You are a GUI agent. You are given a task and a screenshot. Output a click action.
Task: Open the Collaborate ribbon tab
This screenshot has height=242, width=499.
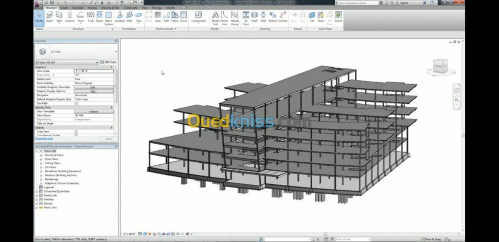tap(130, 8)
